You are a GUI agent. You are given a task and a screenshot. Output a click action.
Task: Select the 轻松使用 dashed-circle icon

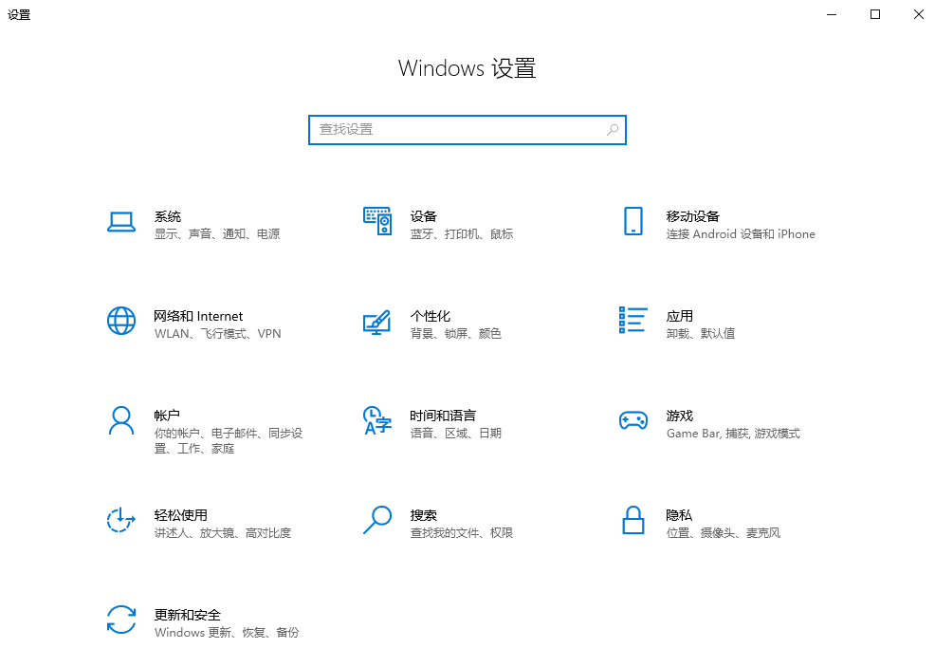click(x=121, y=520)
